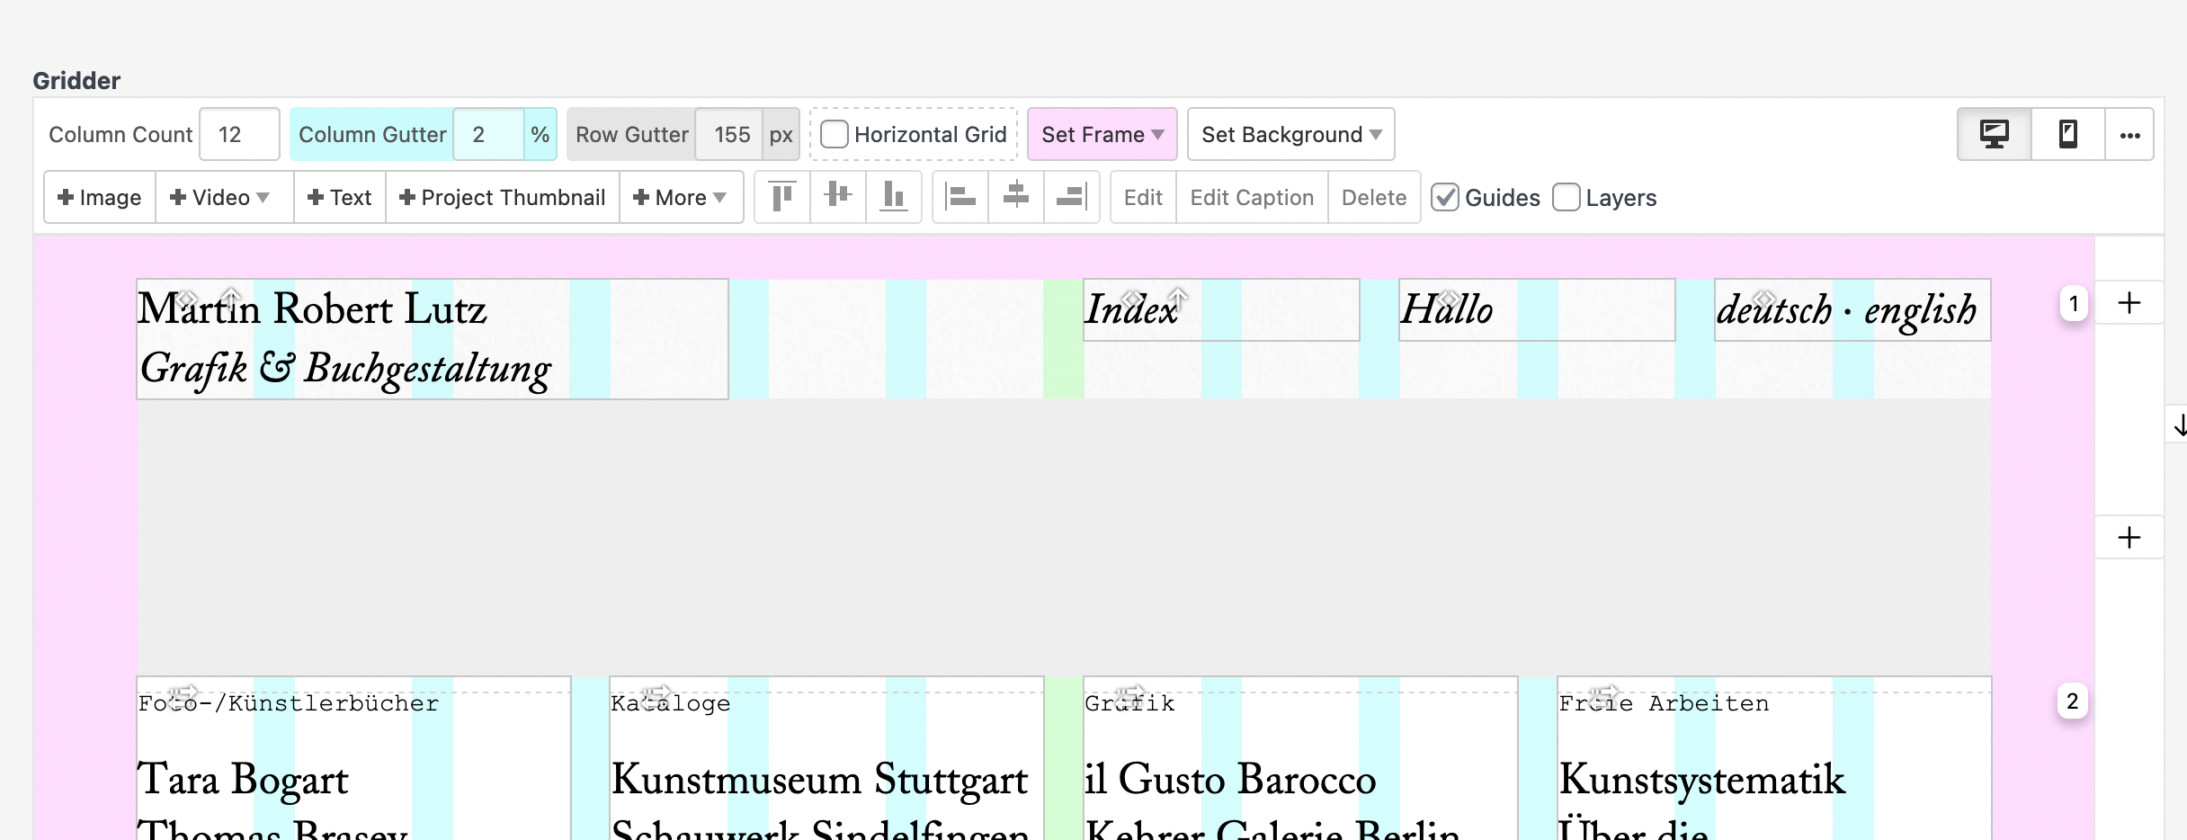Enable the Horizontal Grid checkbox
Image resolution: width=2187 pixels, height=840 pixels.
pos(835,135)
